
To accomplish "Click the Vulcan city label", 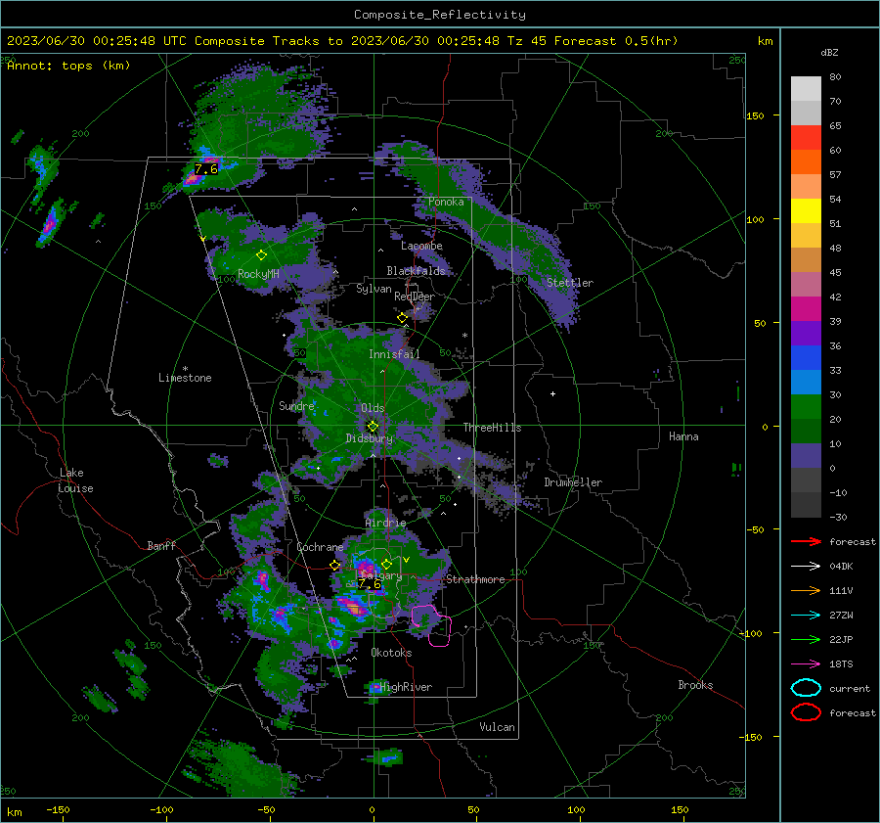I will pyautogui.click(x=497, y=727).
